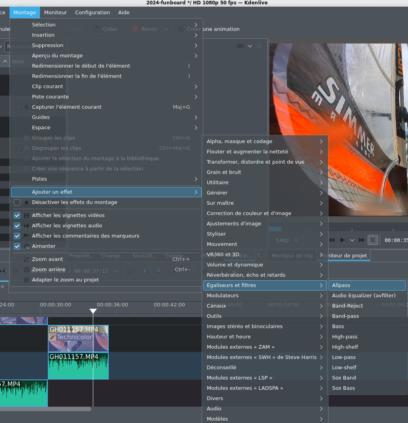
Task: Open Flouter et augmenter la netteté submenu
Action: 265,152
